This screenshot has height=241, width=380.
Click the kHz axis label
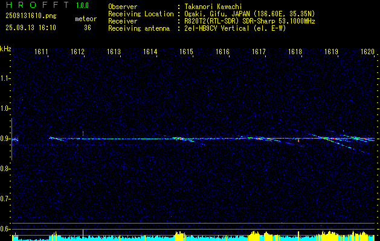(x=5, y=49)
